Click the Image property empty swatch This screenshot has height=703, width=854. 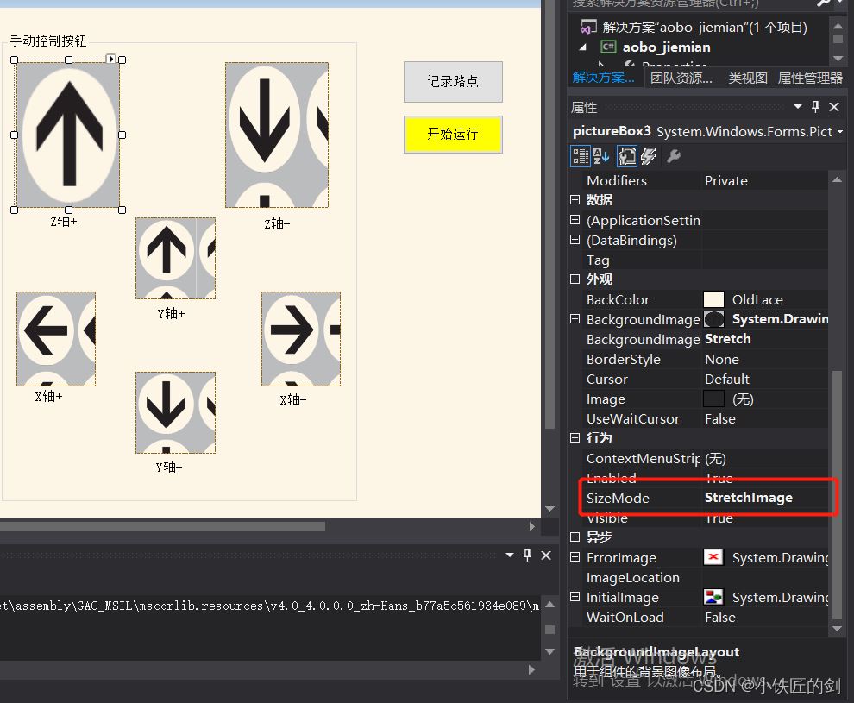coord(713,399)
